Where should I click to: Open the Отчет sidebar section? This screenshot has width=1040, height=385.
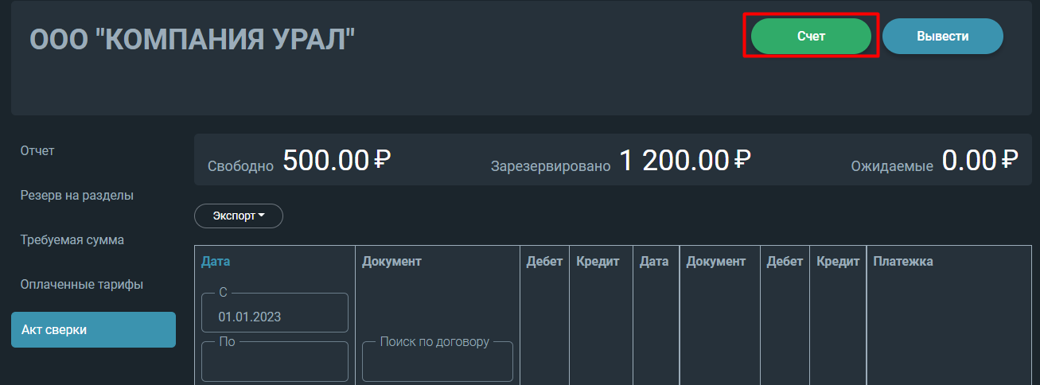(x=37, y=150)
